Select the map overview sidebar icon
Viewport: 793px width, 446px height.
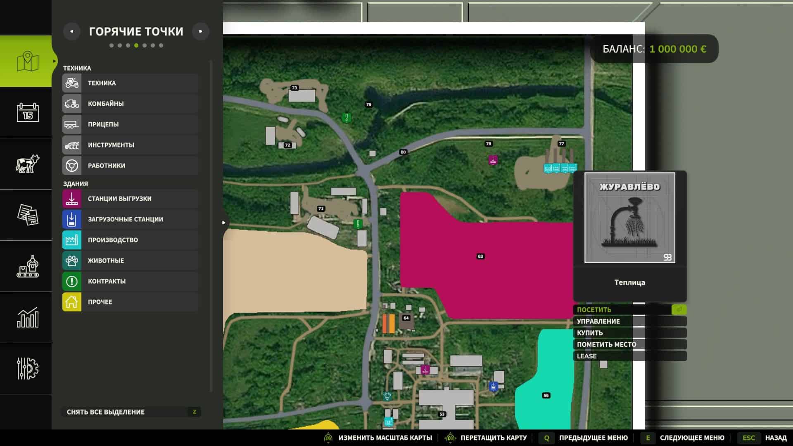pyautogui.click(x=27, y=61)
